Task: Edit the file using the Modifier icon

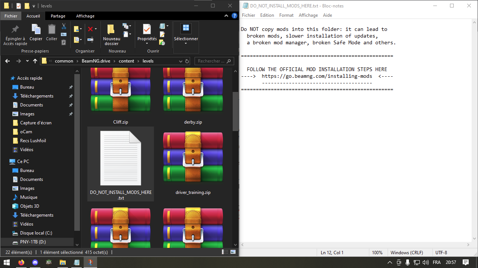Action: [x=162, y=34]
